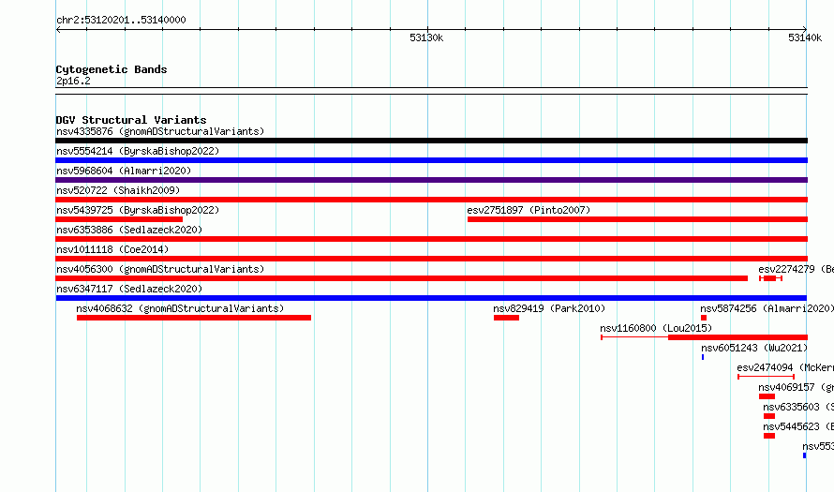Screen dimensions: 834x492
Task: Open nsv6051243 (Wu2021) label
Action: click(754, 348)
